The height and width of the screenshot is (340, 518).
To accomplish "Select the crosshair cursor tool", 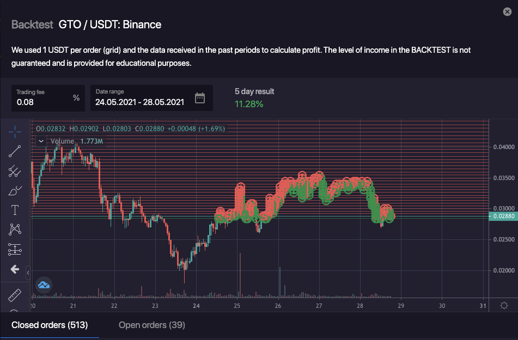I will 15,131.
